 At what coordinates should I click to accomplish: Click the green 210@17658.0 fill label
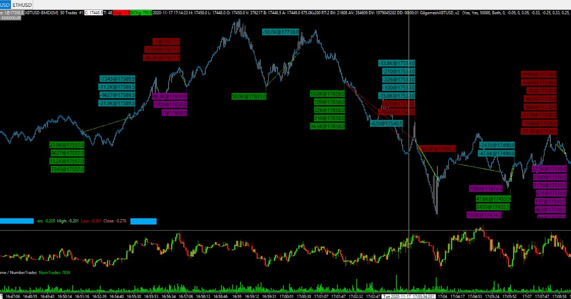[x=329, y=118]
